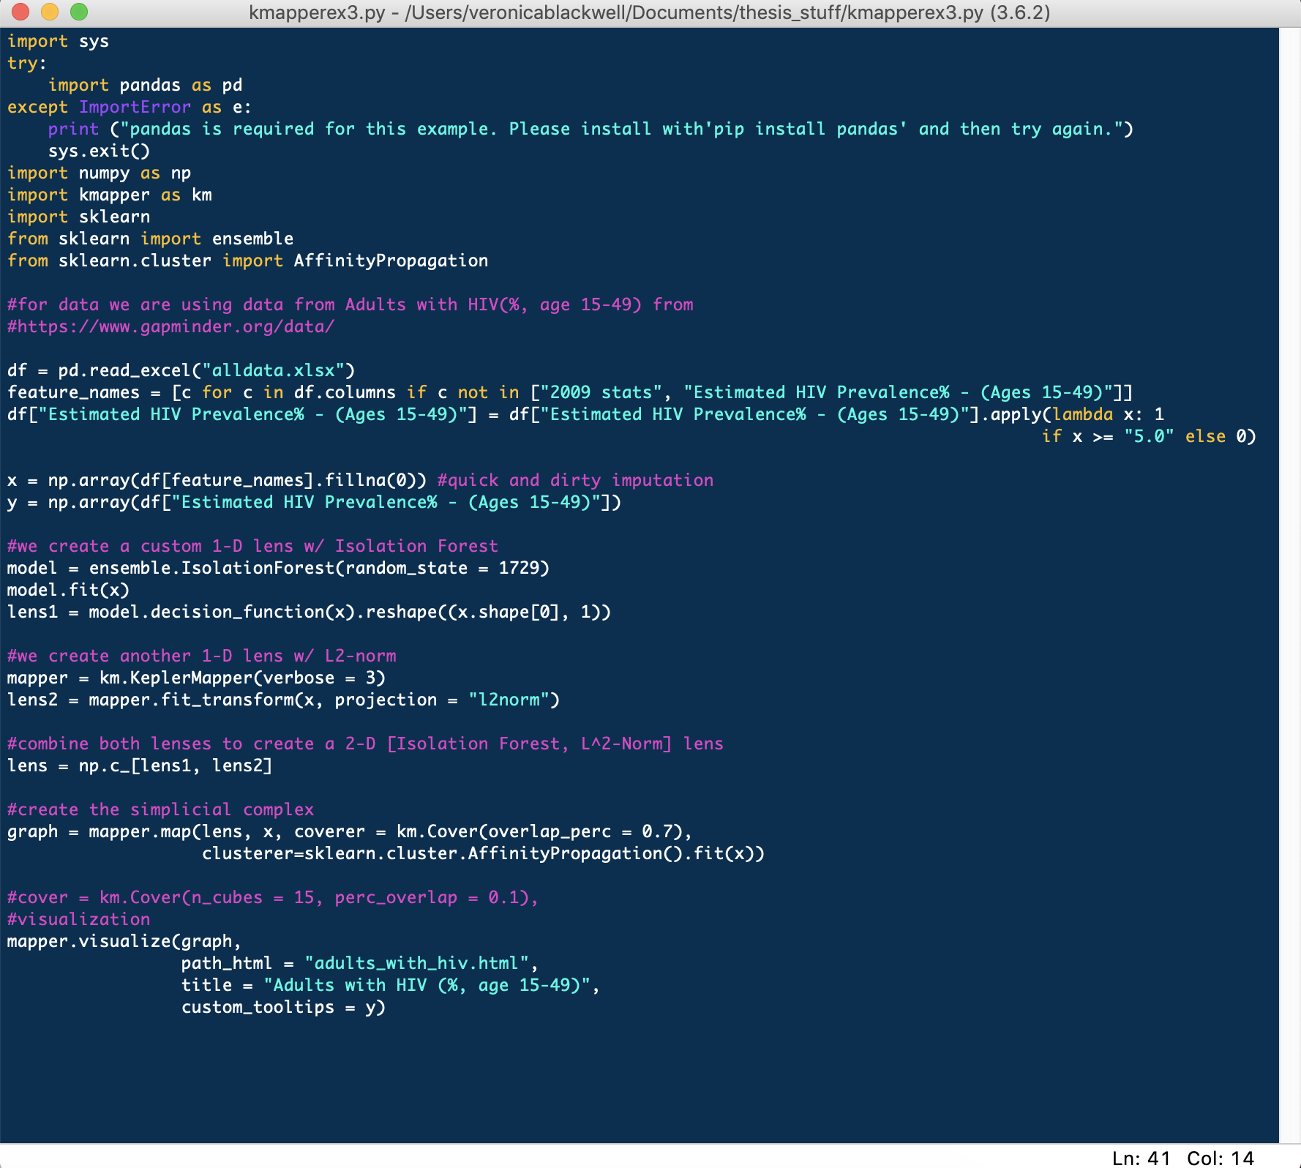Click the 'clusterer=sklearn.cluster' line
The height and width of the screenshot is (1168, 1301).
483,854
